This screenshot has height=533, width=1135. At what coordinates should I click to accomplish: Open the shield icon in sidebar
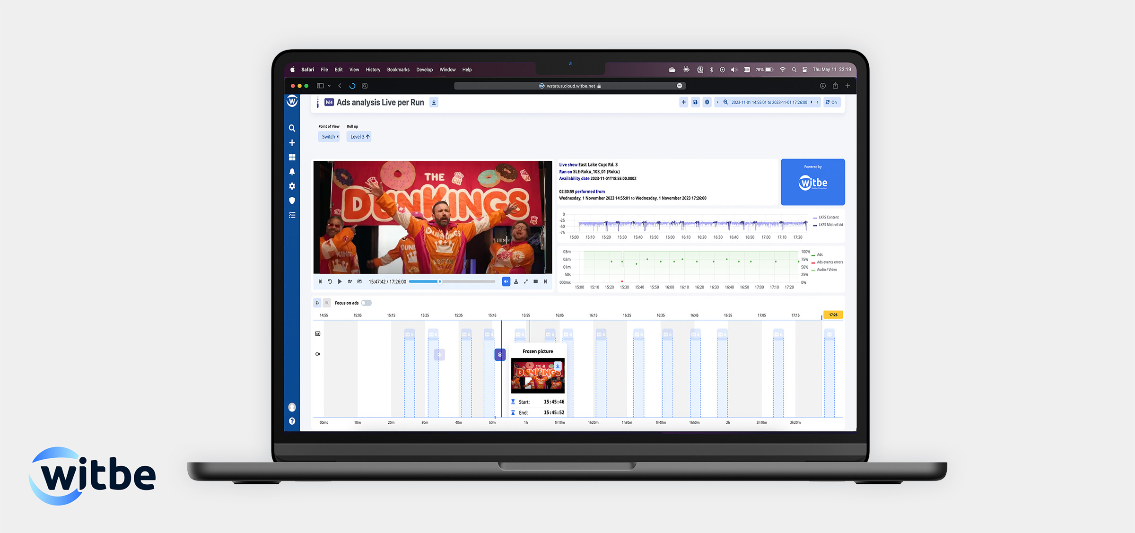[292, 201]
